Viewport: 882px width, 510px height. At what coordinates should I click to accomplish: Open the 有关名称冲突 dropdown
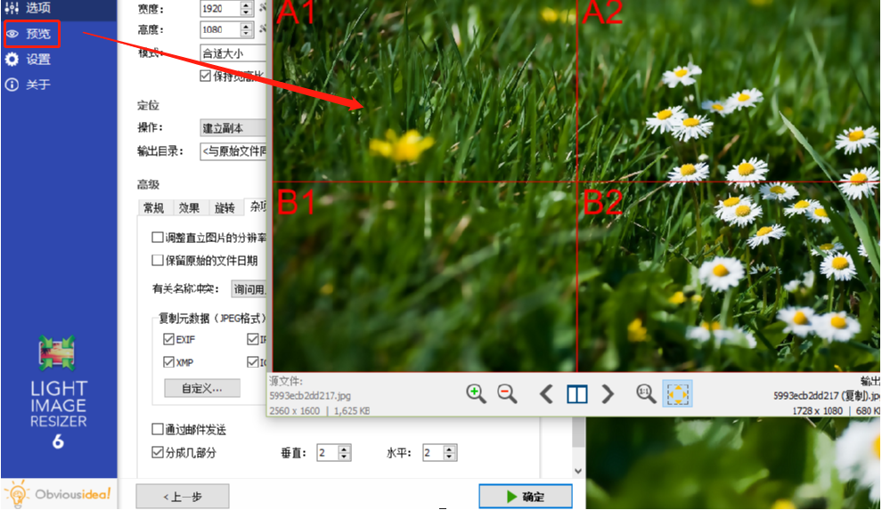coord(249,289)
